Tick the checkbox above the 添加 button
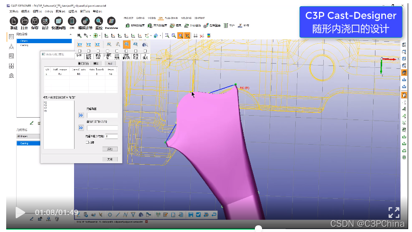The width and height of the screenshot is (412, 232). [x=87, y=142]
